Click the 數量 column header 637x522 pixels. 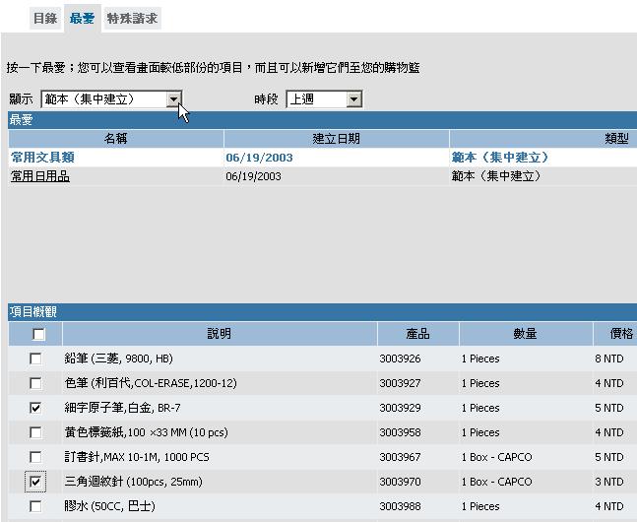(525, 335)
